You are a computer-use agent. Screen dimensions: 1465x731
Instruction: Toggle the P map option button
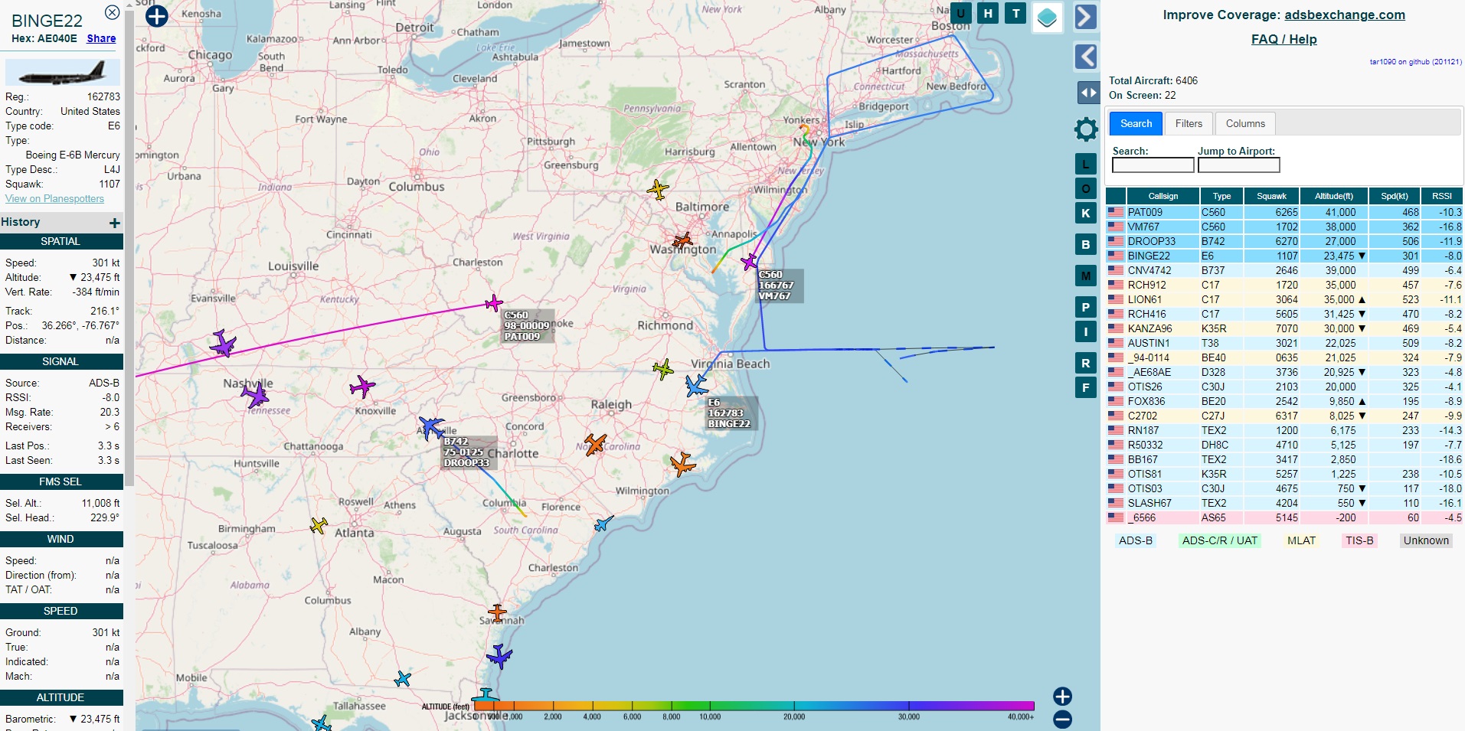point(1085,308)
